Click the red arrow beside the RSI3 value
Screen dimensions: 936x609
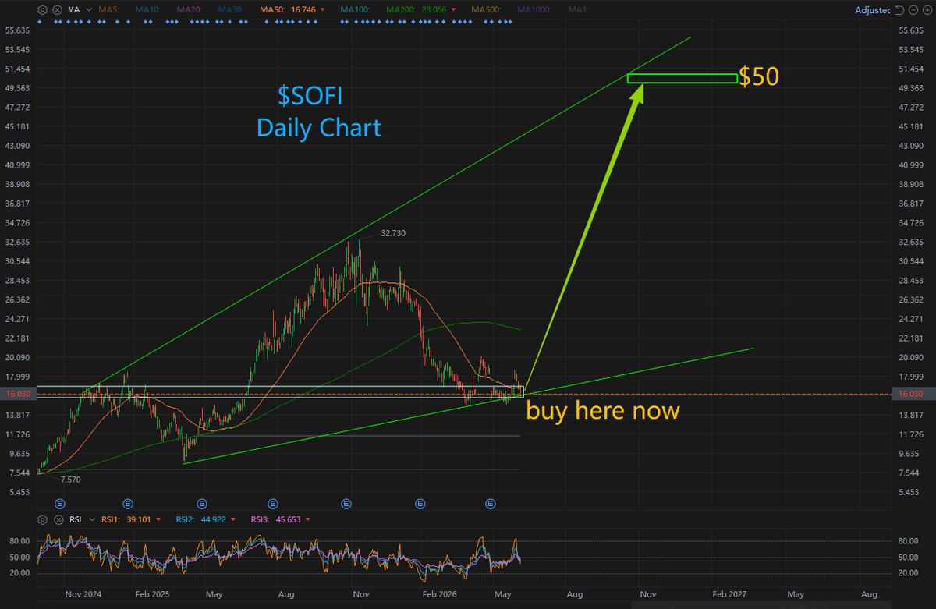(x=308, y=519)
